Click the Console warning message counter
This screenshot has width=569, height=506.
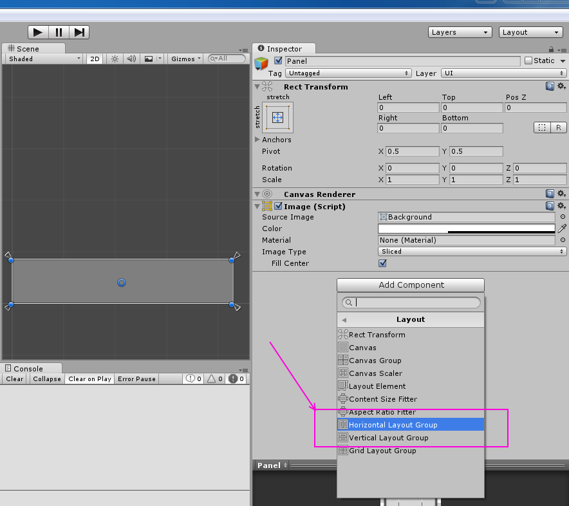click(215, 379)
